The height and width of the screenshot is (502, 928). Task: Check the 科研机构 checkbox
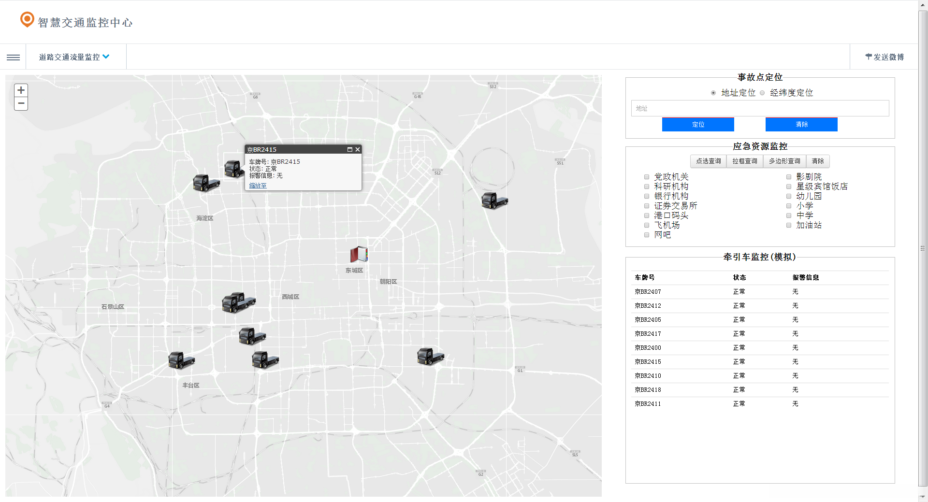pyautogui.click(x=647, y=186)
